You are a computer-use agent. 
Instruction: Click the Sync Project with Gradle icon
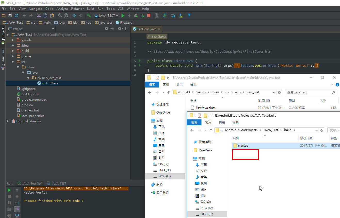165,16
